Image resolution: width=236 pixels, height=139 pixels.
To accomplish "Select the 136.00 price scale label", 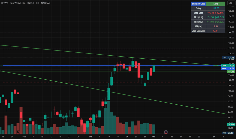I will click(x=231, y=43).
